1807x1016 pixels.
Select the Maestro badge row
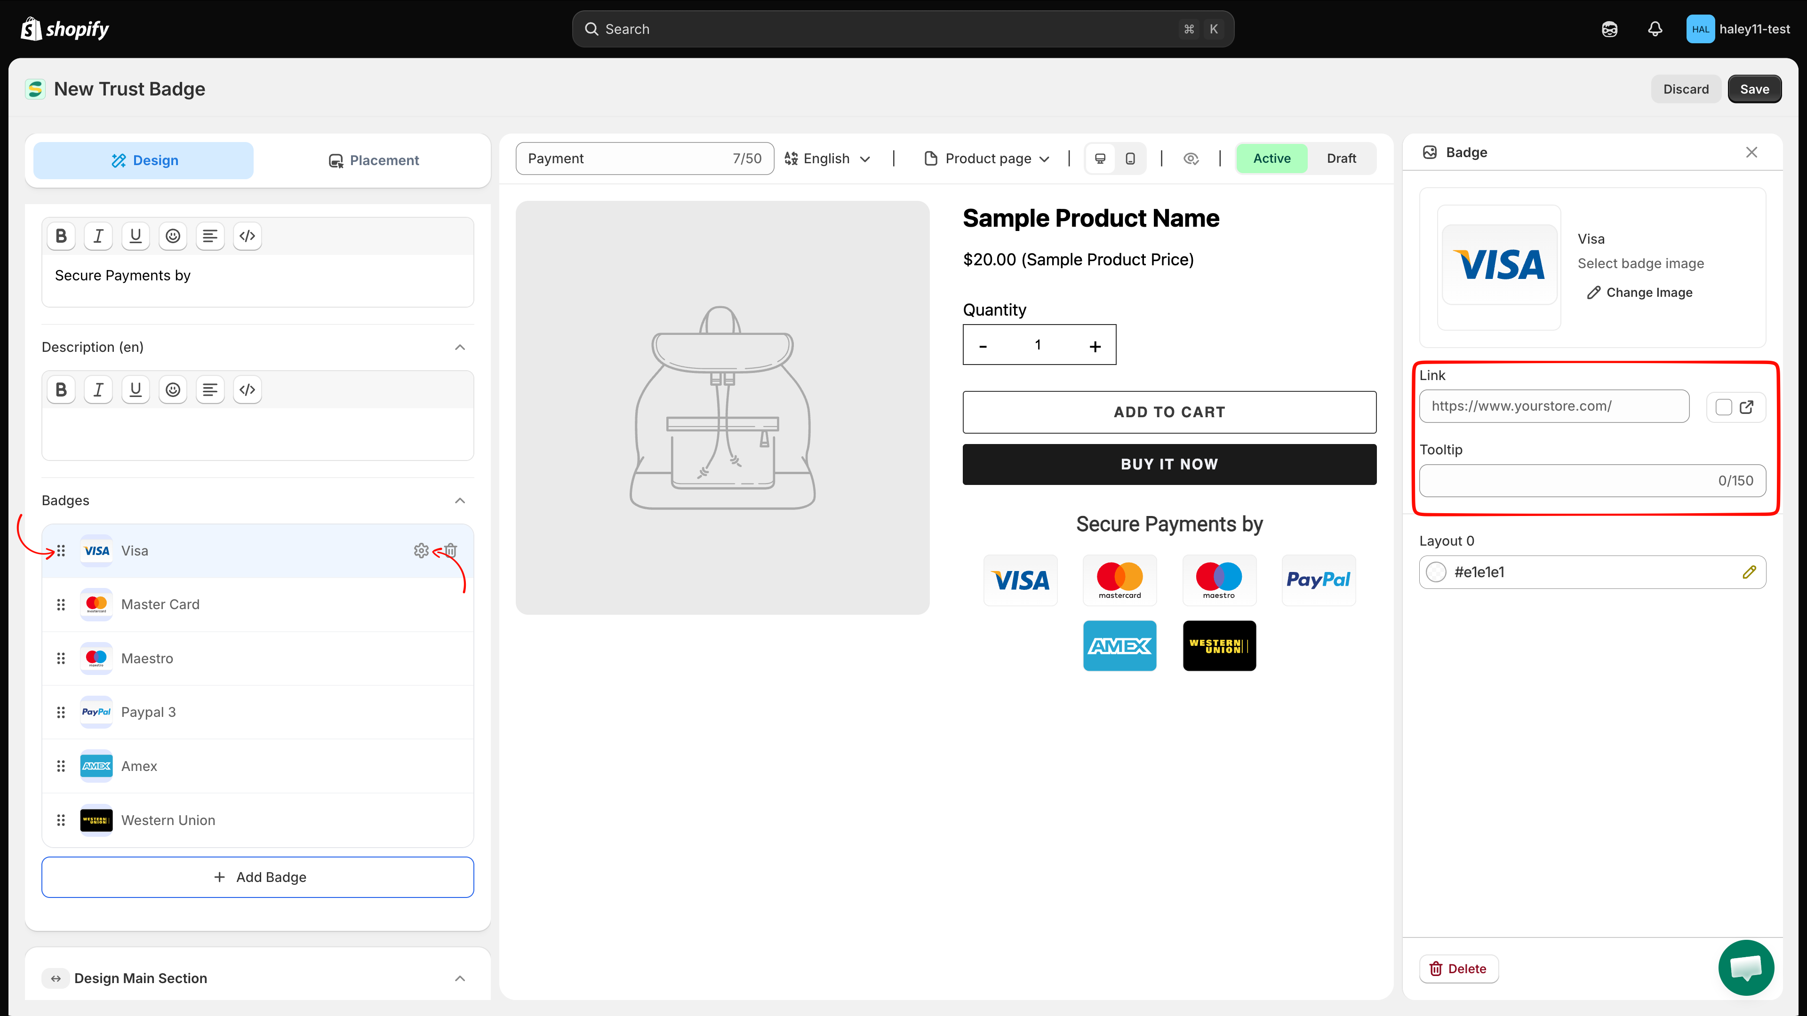point(257,659)
